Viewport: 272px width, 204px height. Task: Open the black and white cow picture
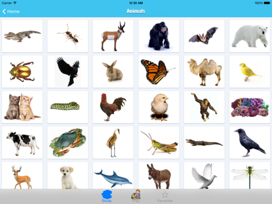point(22,143)
